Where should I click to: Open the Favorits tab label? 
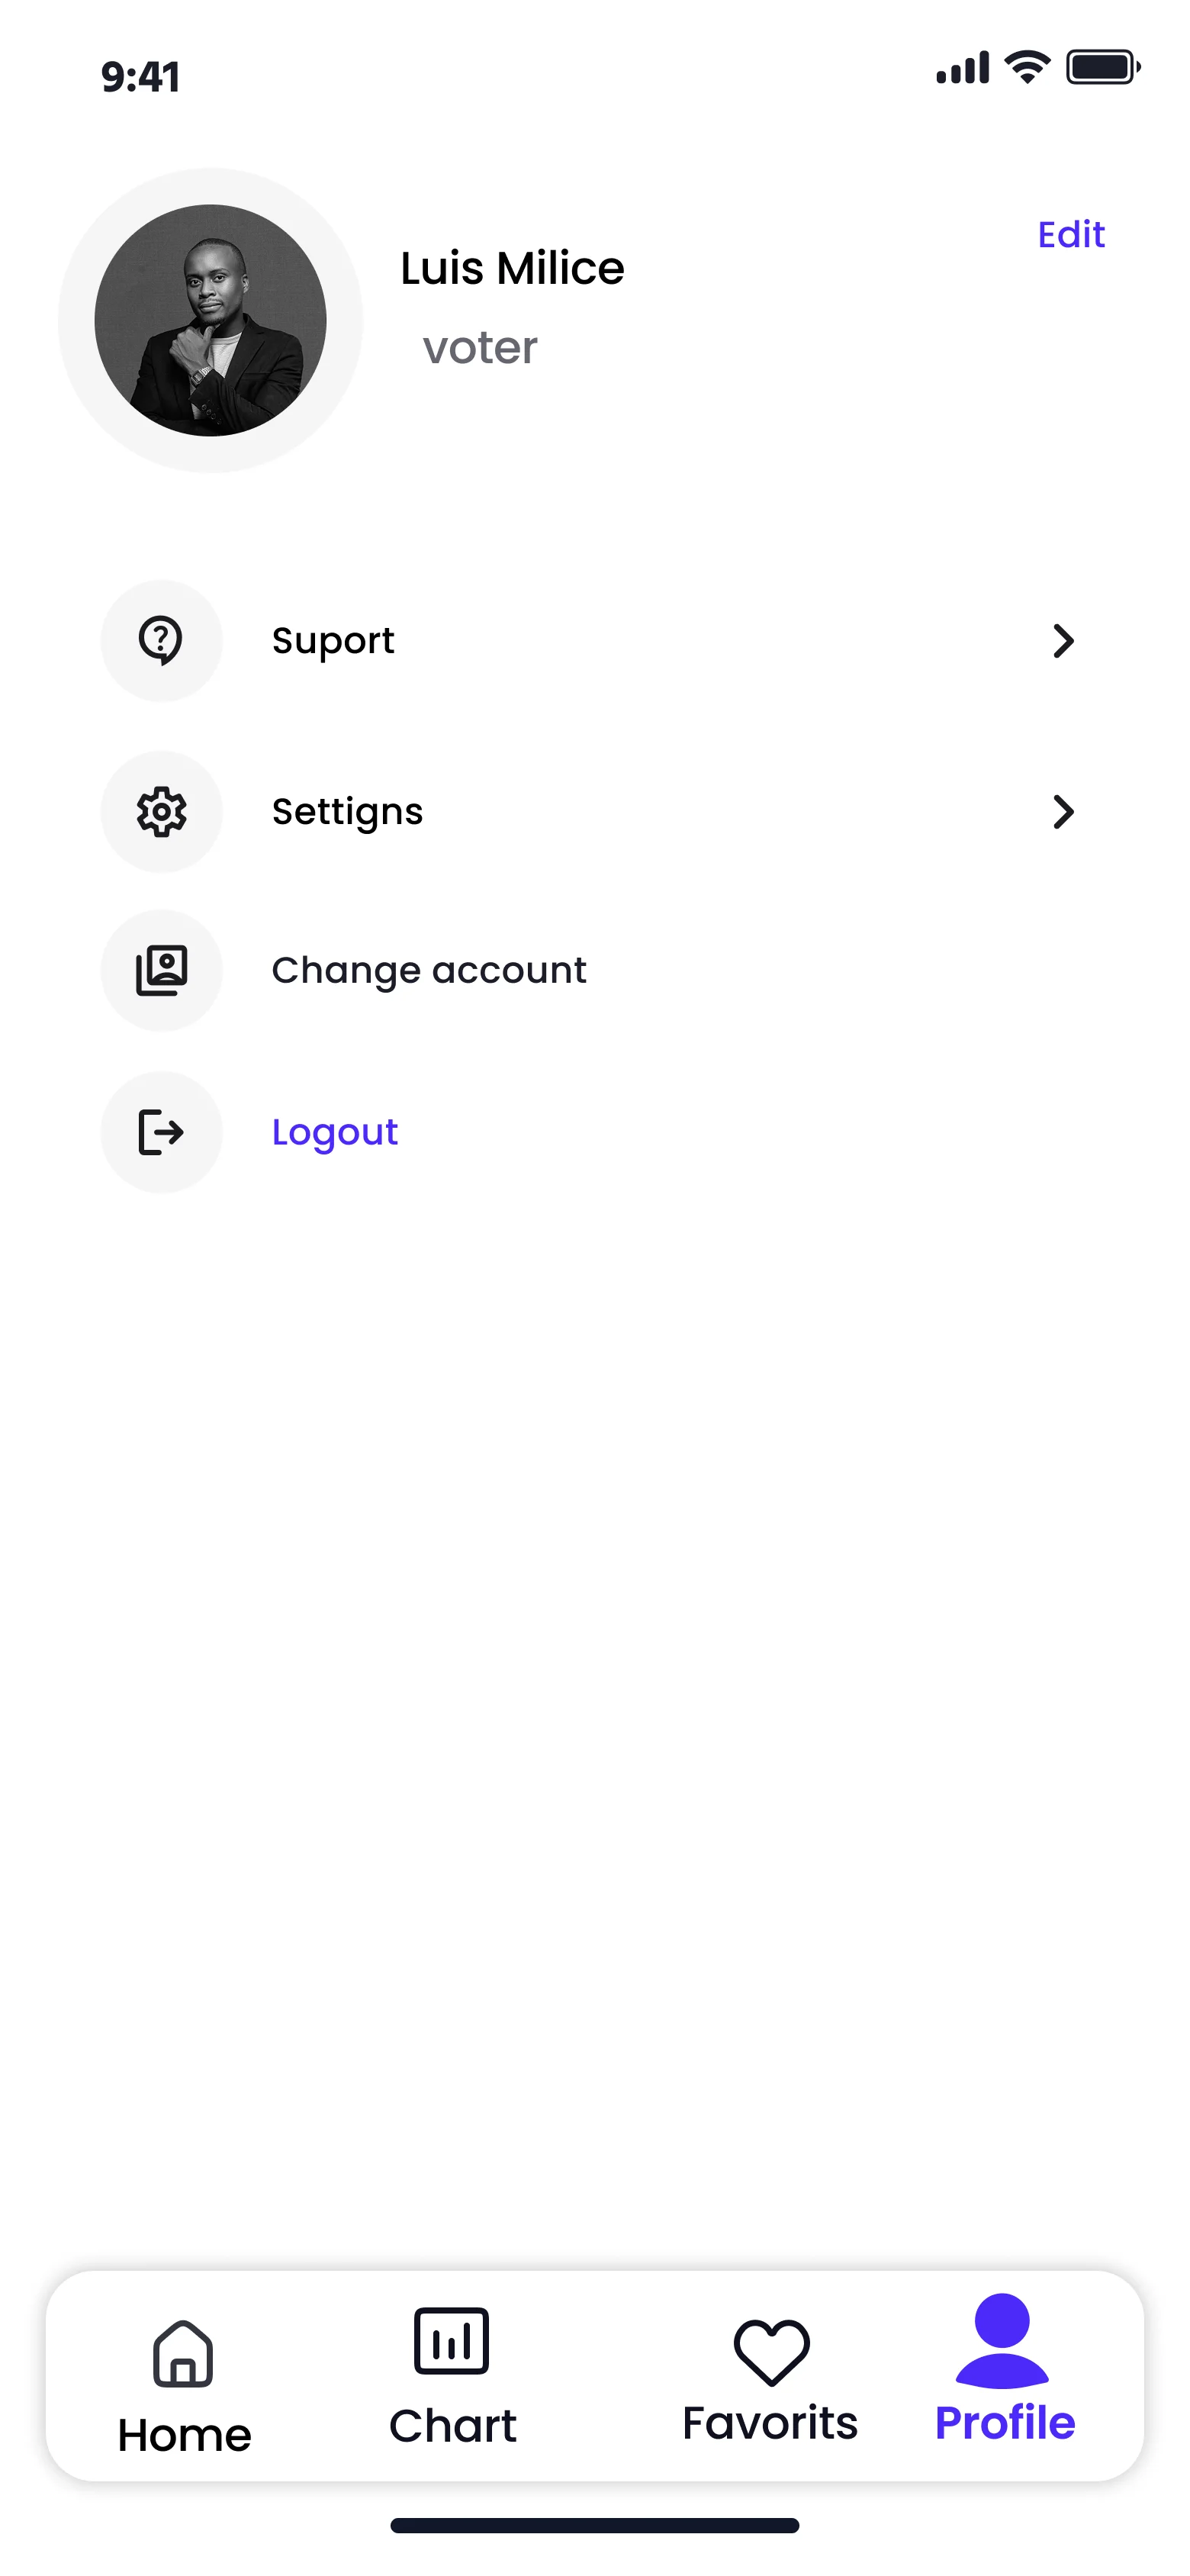(x=770, y=2423)
